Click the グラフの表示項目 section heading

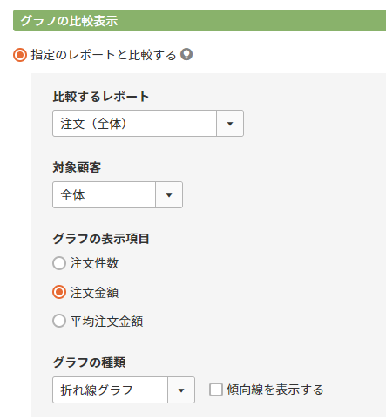pyautogui.click(x=101, y=239)
